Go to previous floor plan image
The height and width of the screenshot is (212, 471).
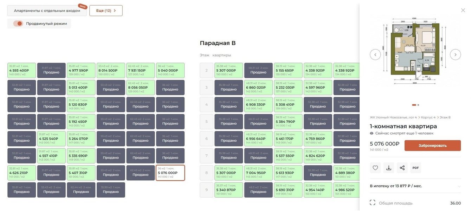(x=375, y=54)
